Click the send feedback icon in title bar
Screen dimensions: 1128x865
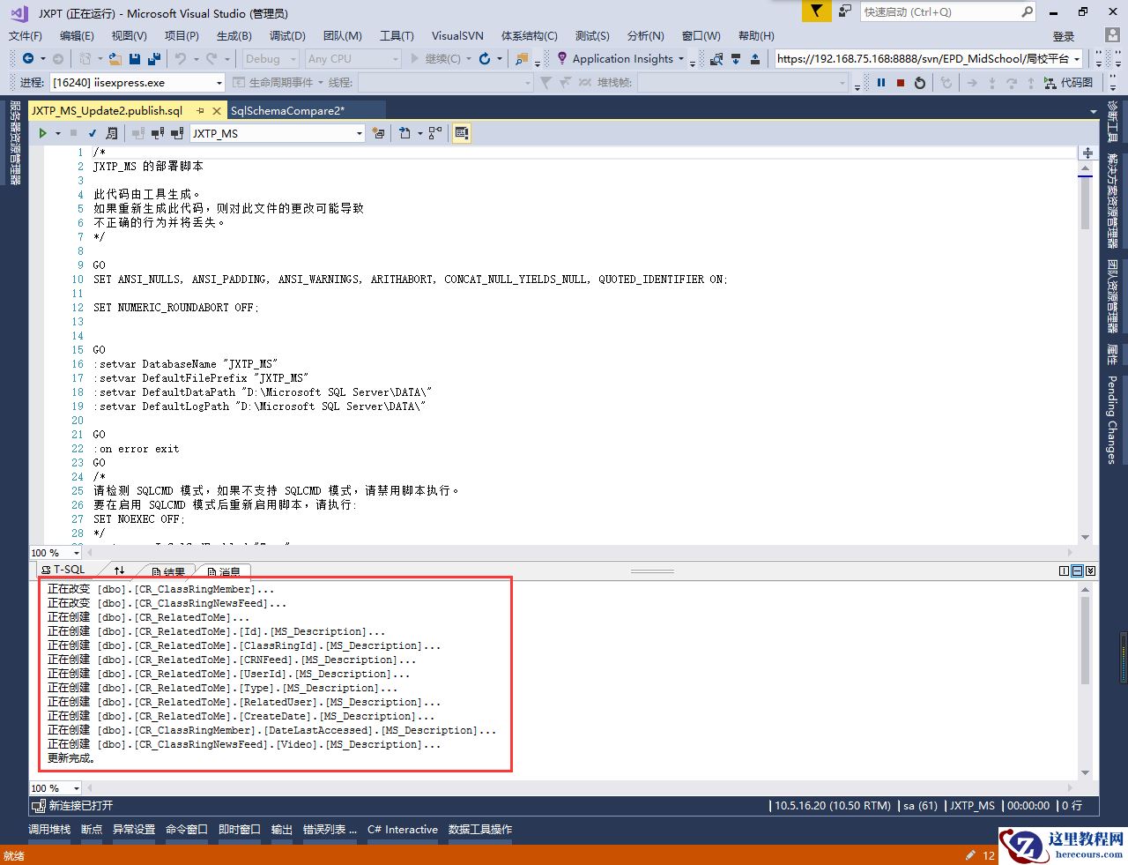click(845, 11)
